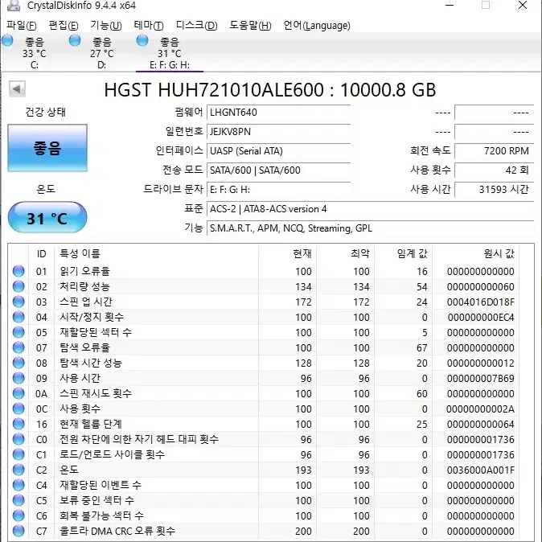This screenshot has height=542, width=542.
Task: Click the blue status orb of C: disk
Action: [7, 40]
